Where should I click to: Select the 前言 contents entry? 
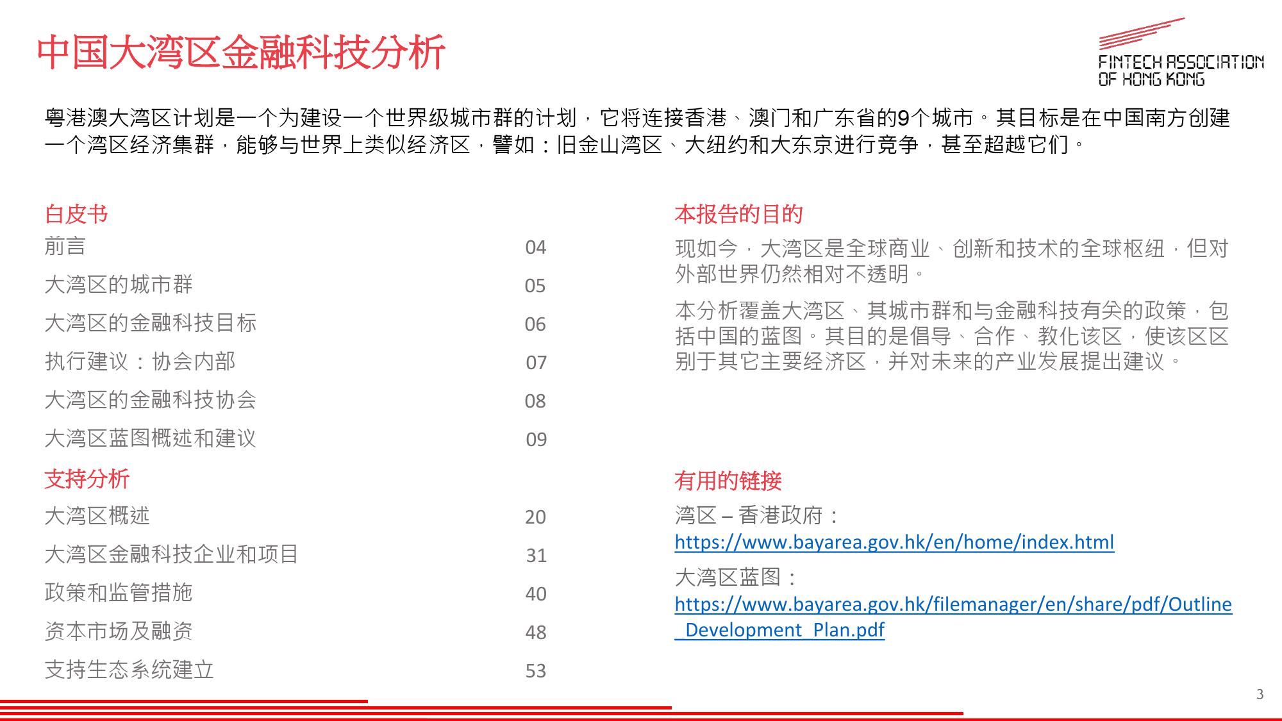click(x=65, y=247)
